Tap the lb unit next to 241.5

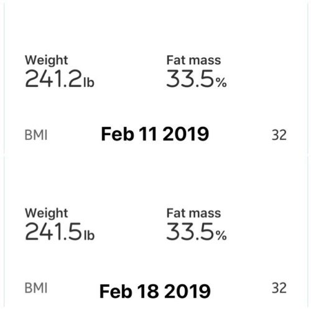(x=89, y=235)
